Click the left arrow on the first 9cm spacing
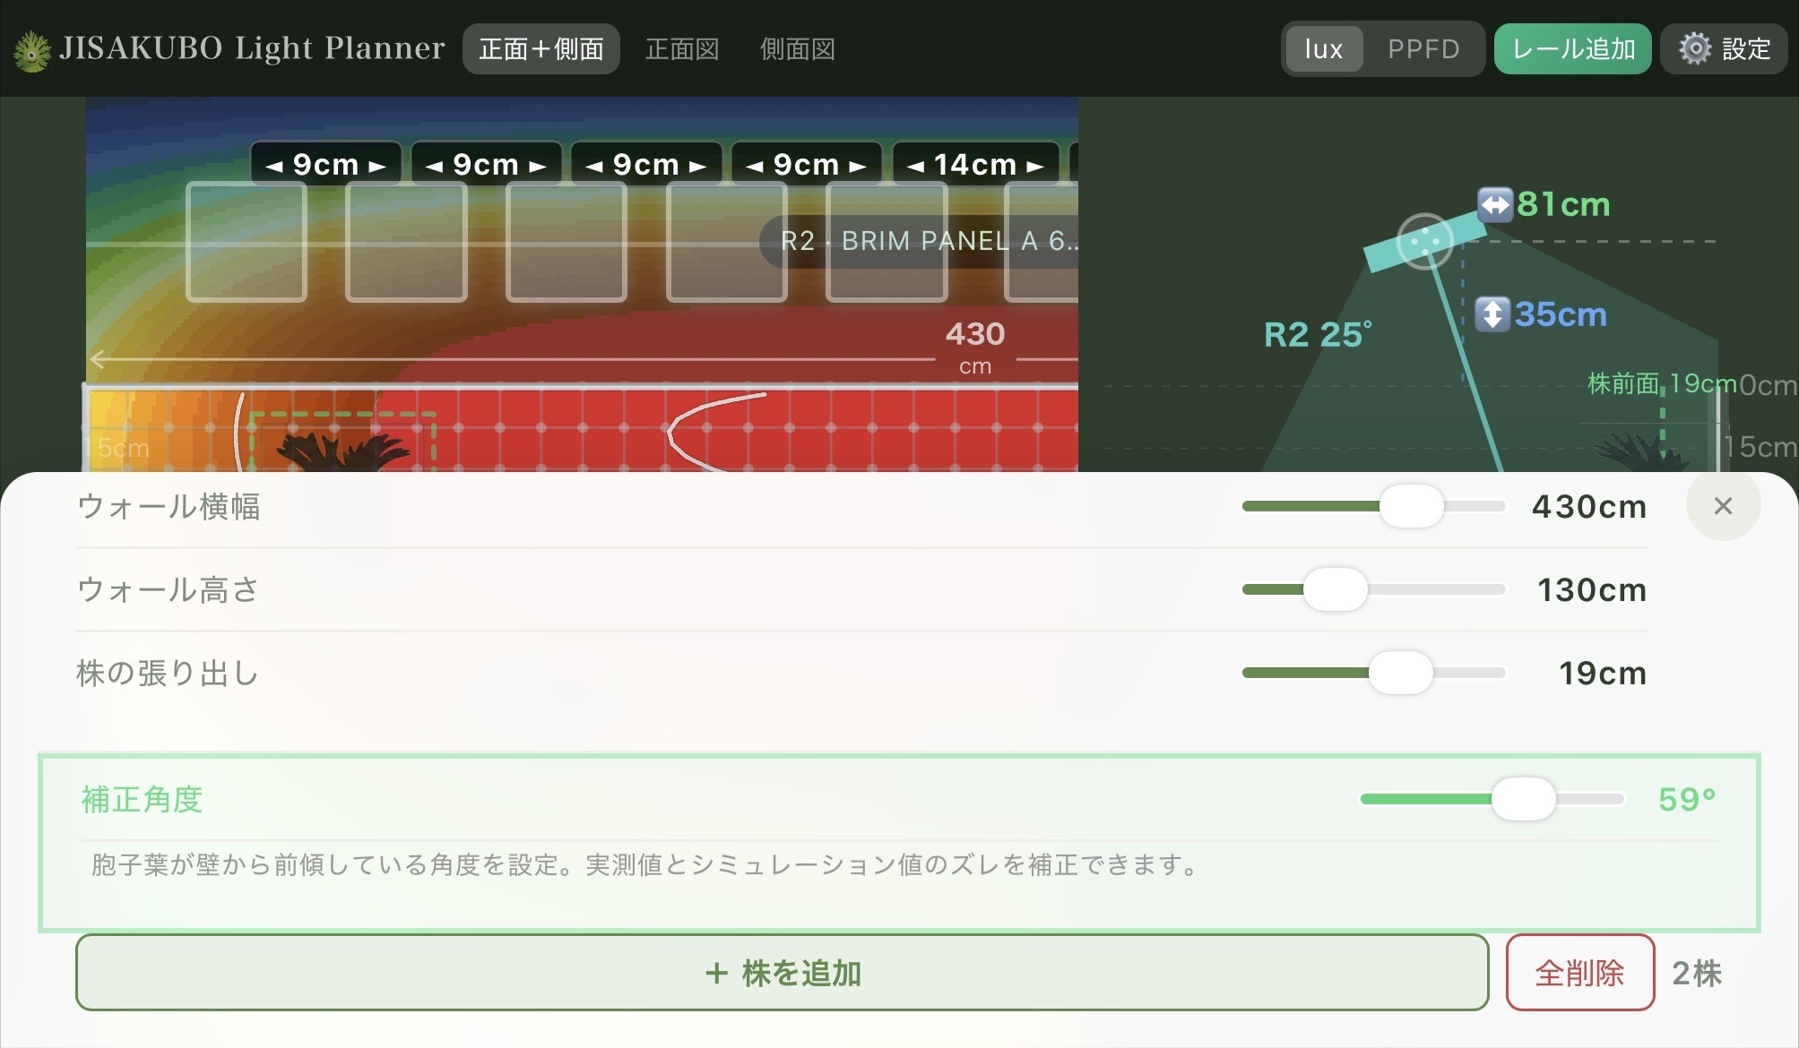Viewport: 1799px width, 1048px height. click(273, 164)
